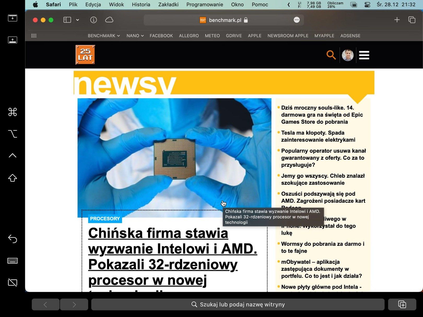This screenshot has width=423, height=317.
Task: Tap the Option modifier key in sidebar
Action: click(x=13, y=134)
